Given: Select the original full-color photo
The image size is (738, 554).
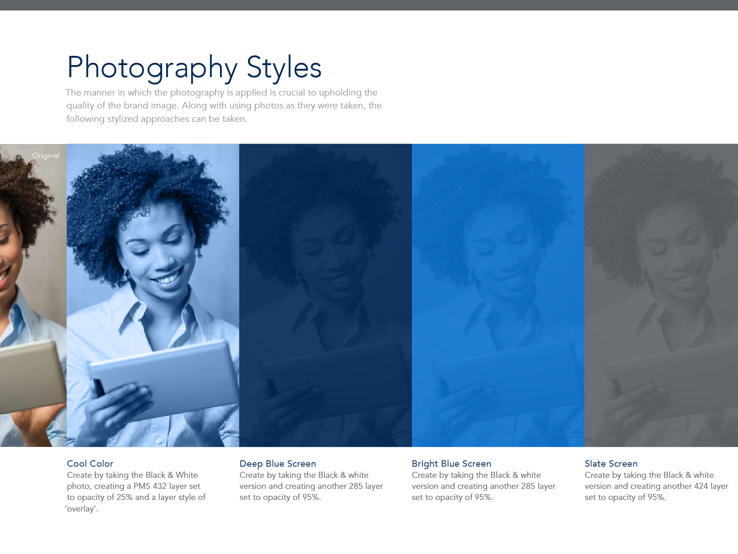Looking at the screenshot, I should [33, 295].
